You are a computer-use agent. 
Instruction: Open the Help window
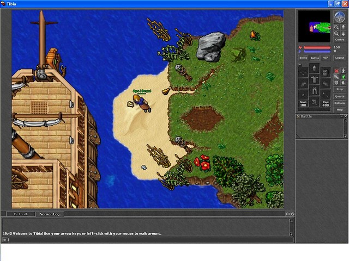coord(339,110)
